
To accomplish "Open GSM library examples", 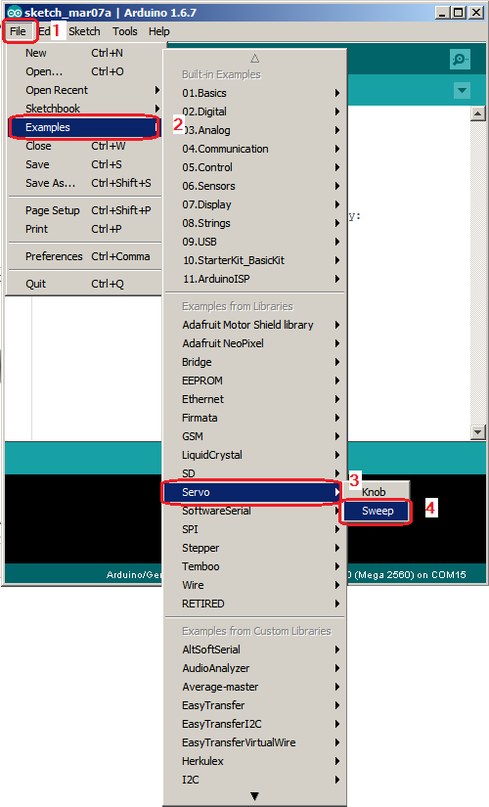I will [255, 436].
